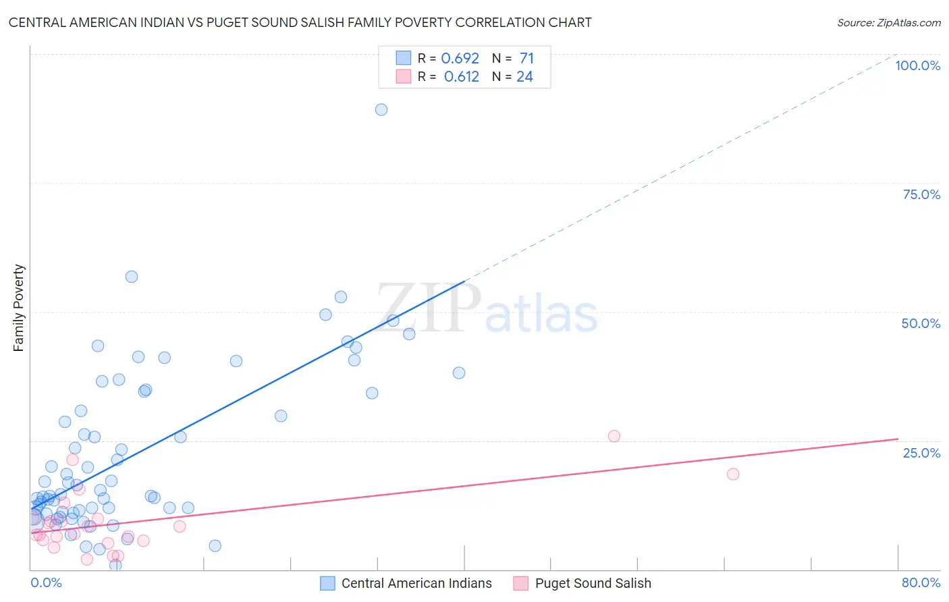Select the 50.0% y-axis label
The height and width of the screenshot is (602, 949).
point(921,323)
